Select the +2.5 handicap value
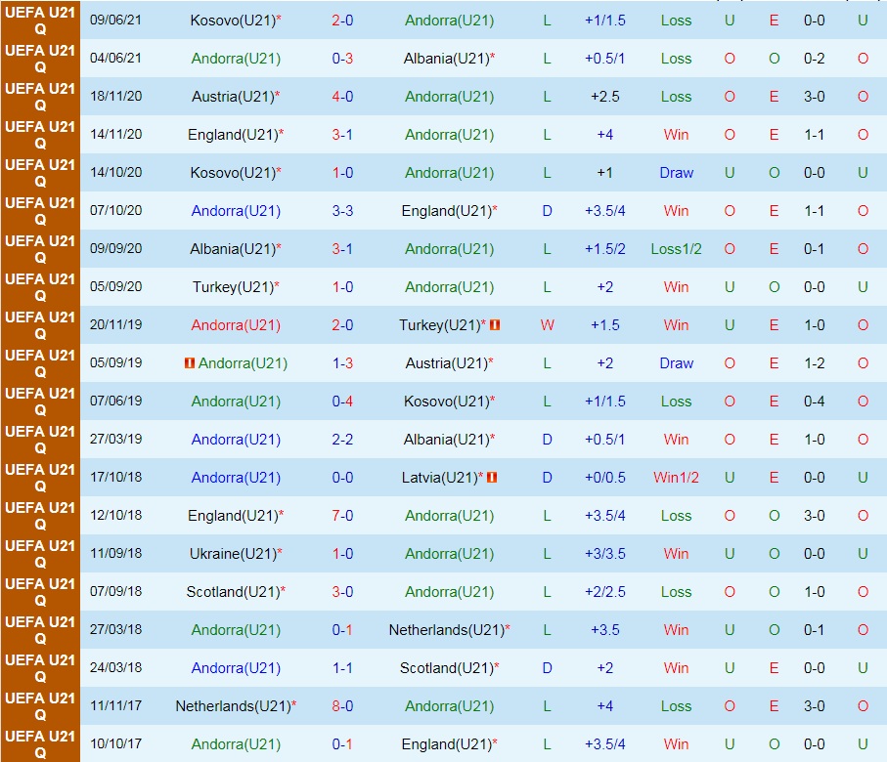Image resolution: width=887 pixels, height=762 pixels. tap(605, 97)
